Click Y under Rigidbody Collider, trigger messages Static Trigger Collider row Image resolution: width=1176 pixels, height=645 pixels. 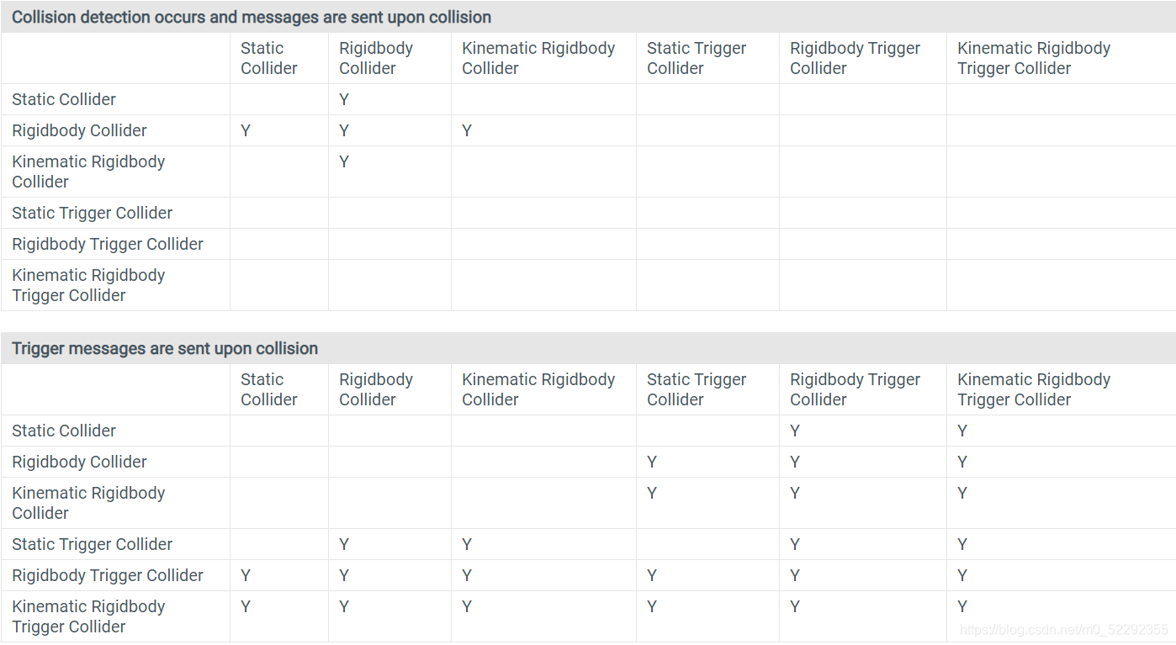(x=344, y=544)
